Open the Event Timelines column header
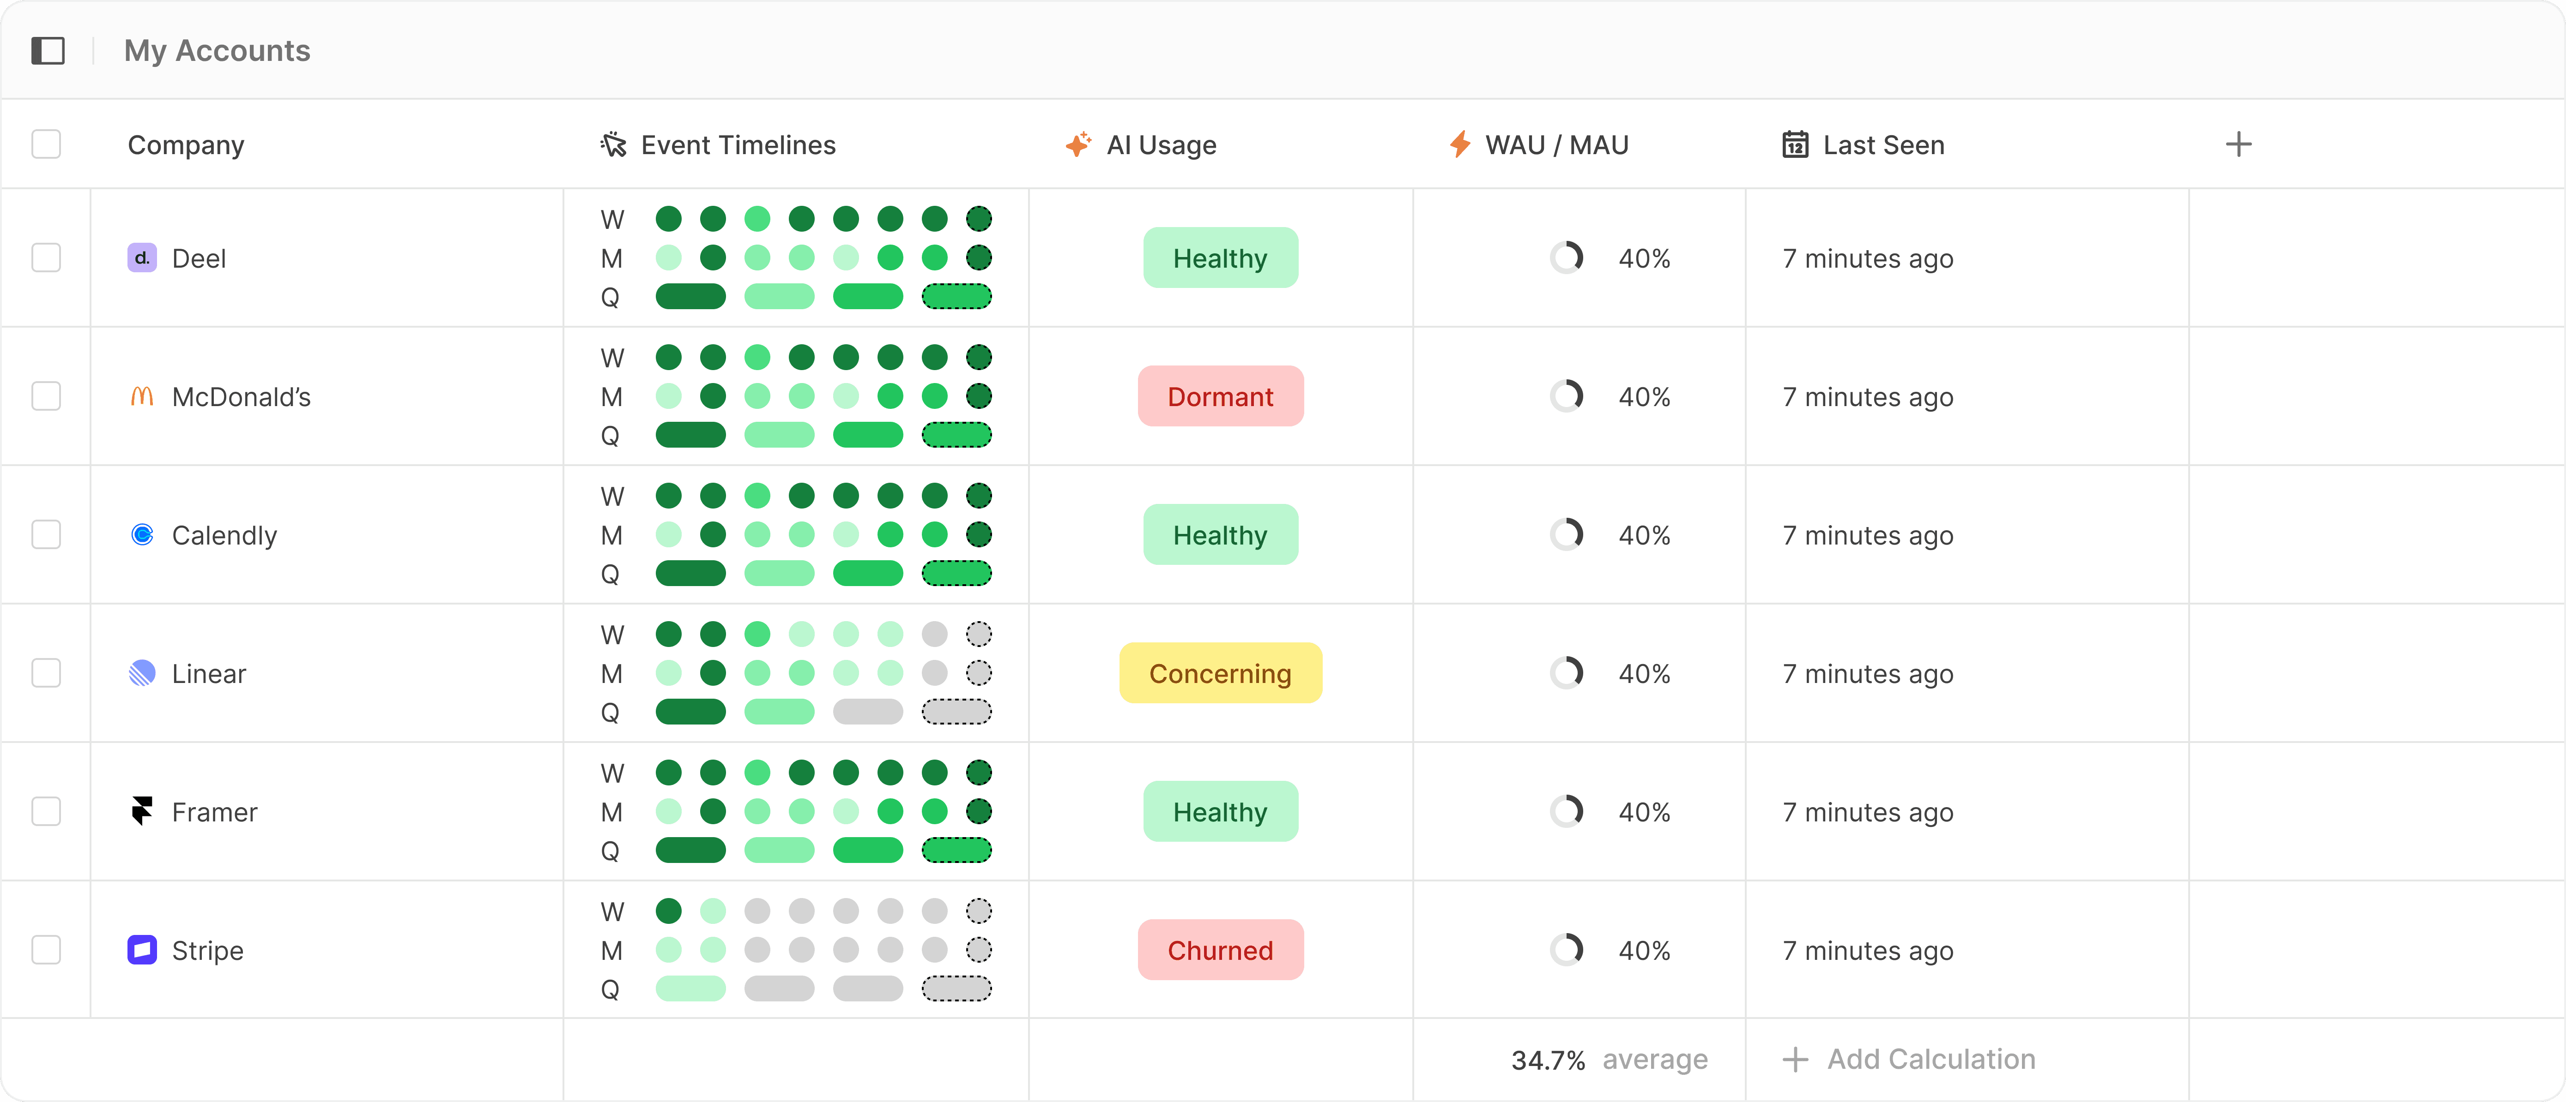Screen dimensions: 2566x1102 (x=737, y=145)
